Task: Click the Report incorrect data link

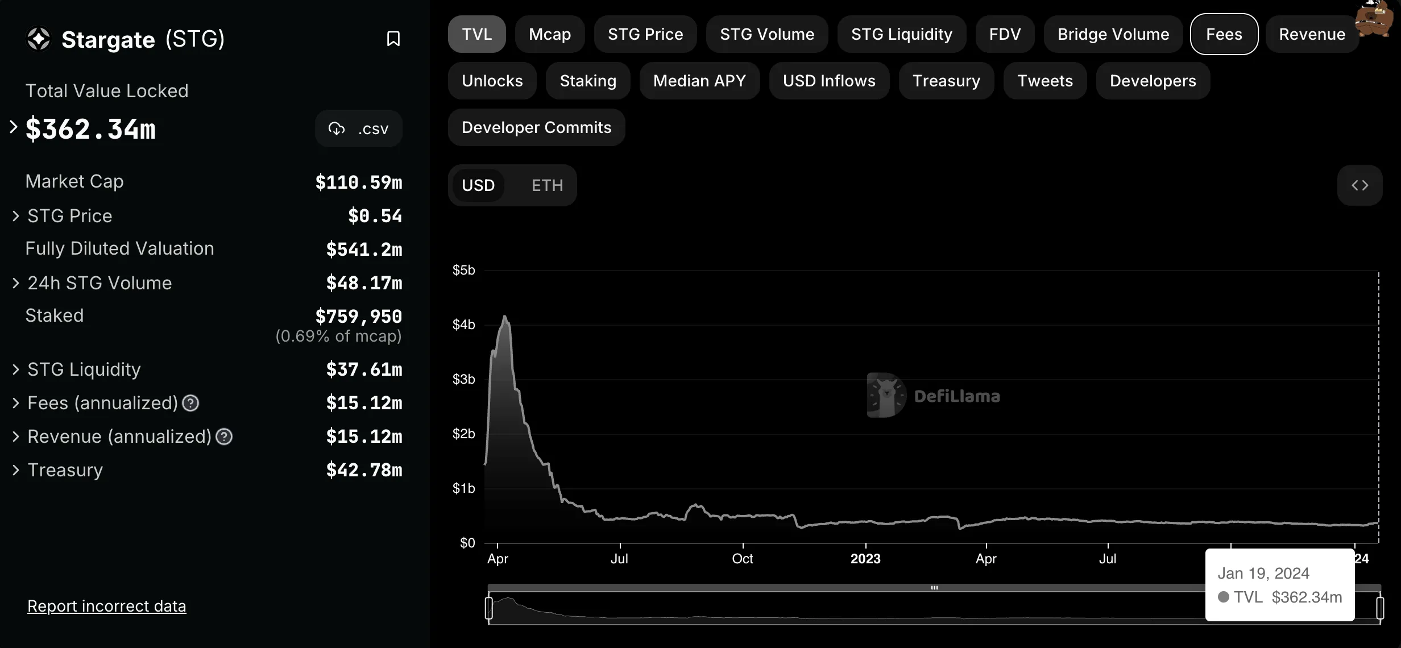Action: [x=106, y=606]
